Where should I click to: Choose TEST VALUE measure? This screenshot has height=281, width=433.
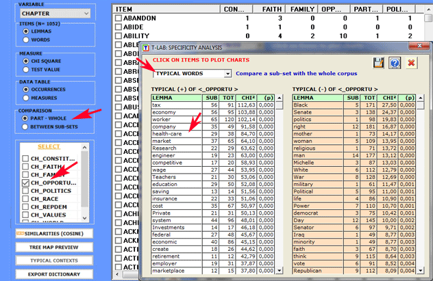tap(26, 70)
